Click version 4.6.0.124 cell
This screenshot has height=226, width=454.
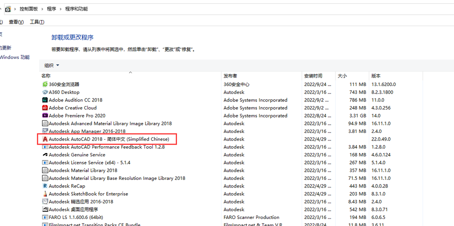click(x=381, y=155)
